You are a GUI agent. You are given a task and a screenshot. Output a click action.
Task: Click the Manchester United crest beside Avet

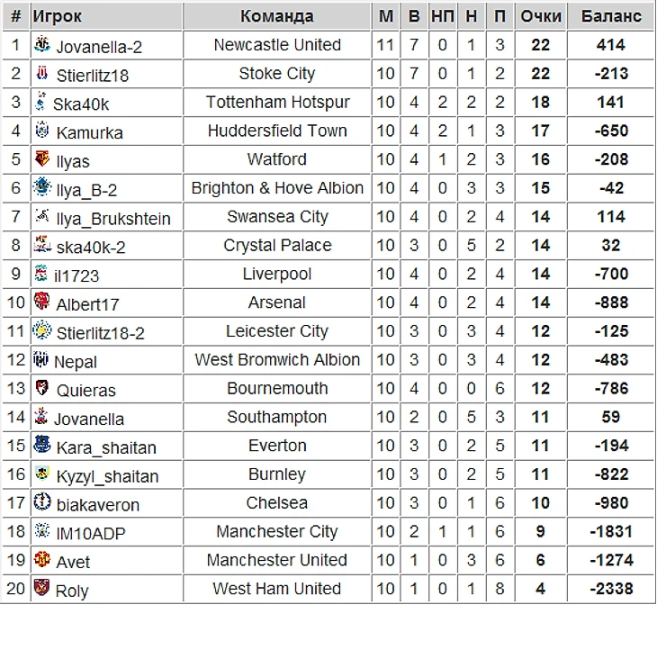tap(41, 560)
